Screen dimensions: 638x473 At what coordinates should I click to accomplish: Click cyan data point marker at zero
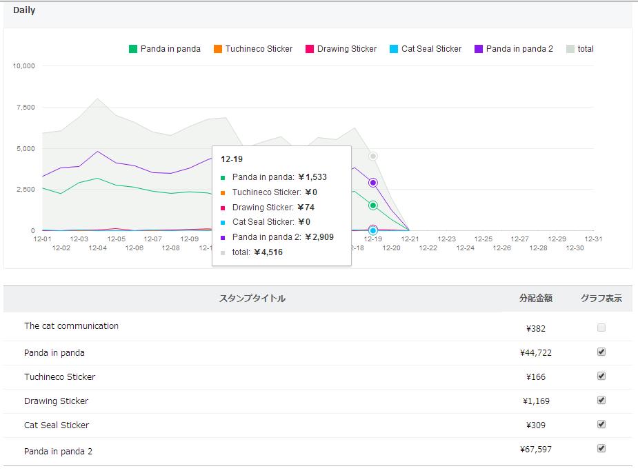tap(372, 230)
